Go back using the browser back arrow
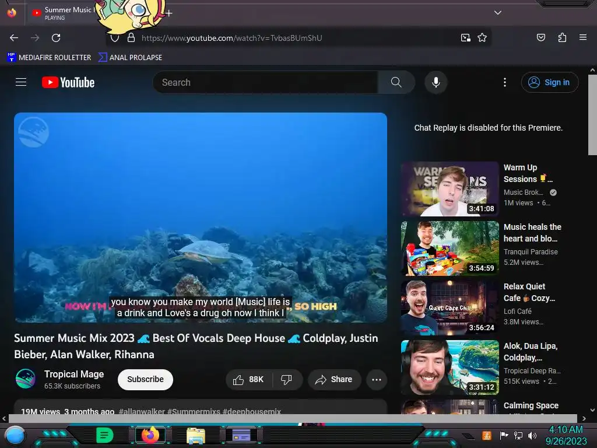The height and width of the screenshot is (448, 597). 14,38
